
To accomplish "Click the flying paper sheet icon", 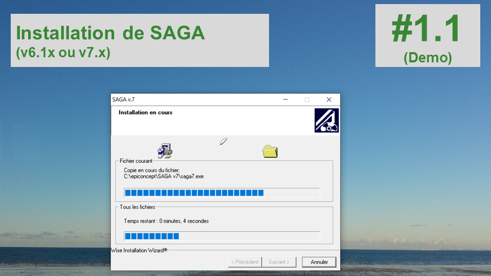I will click(x=224, y=141).
